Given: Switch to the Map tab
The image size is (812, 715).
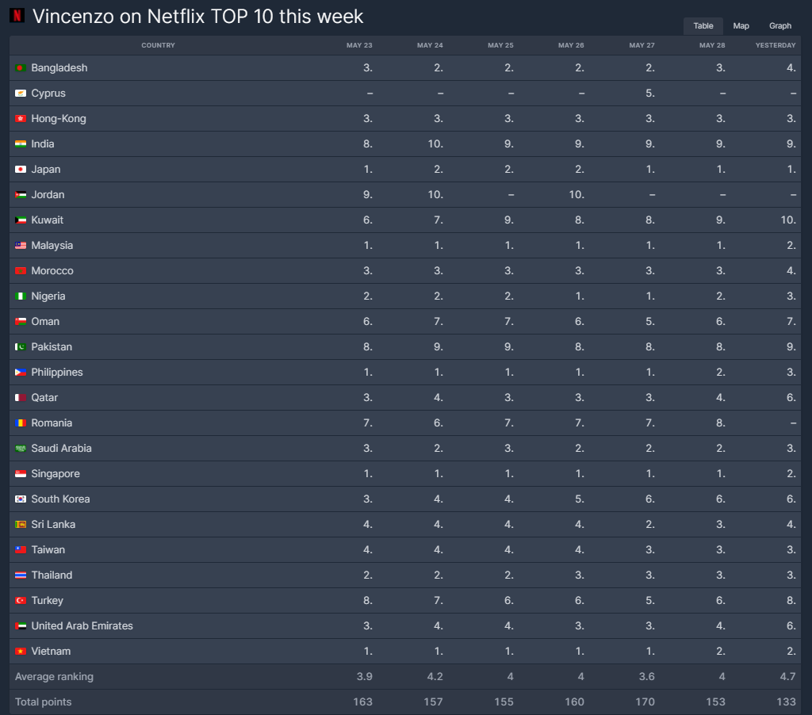Looking at the screenshot, I should pos(741,26).
